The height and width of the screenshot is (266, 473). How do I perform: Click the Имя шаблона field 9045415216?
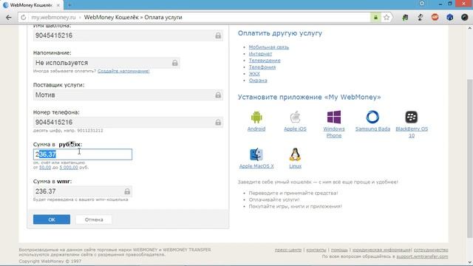click(x=128, y=35)
